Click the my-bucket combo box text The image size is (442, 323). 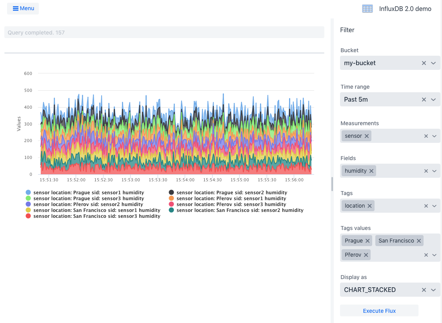point(360,63)
